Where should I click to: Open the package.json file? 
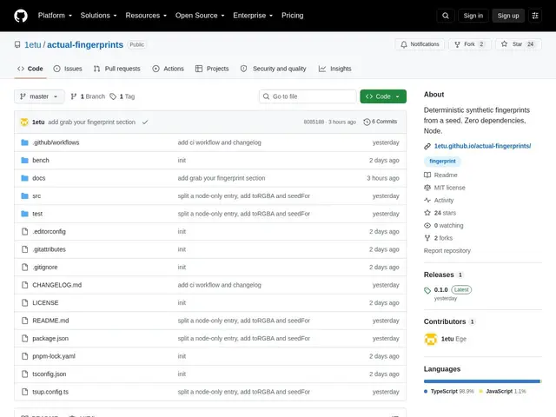point(50,339)
